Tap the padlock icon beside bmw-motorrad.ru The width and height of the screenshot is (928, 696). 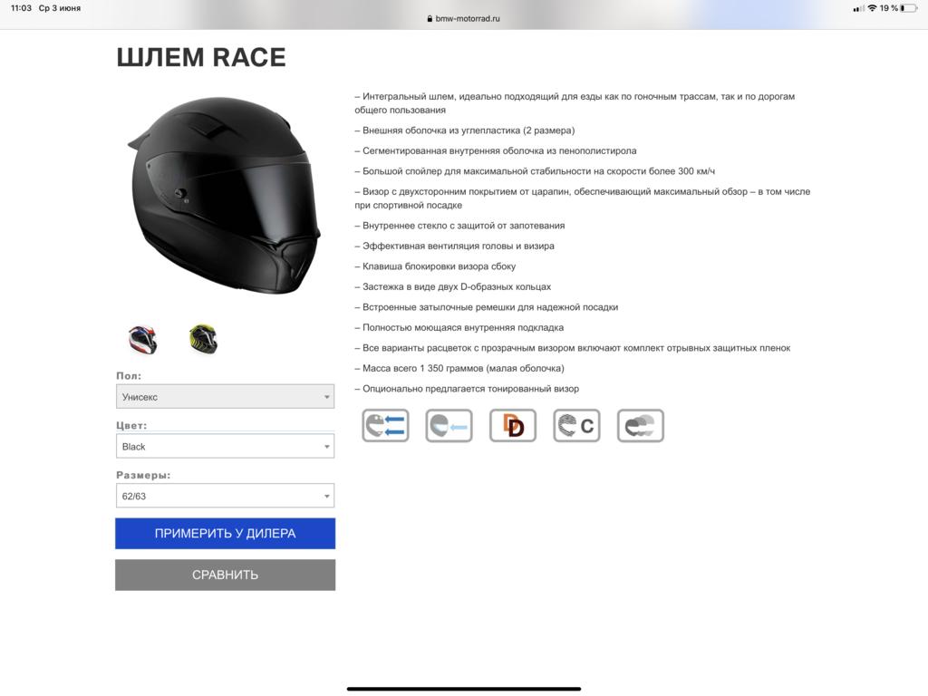[x=430, y=18]
